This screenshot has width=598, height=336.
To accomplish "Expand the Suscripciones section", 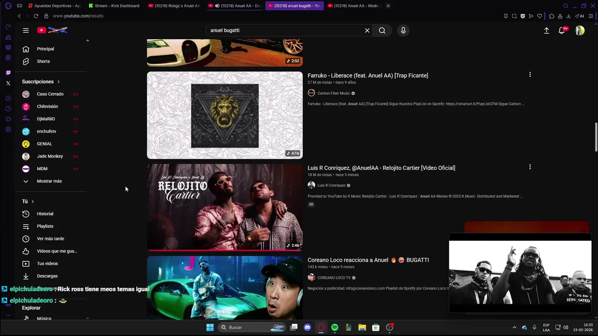I will [x=41, y=82].
